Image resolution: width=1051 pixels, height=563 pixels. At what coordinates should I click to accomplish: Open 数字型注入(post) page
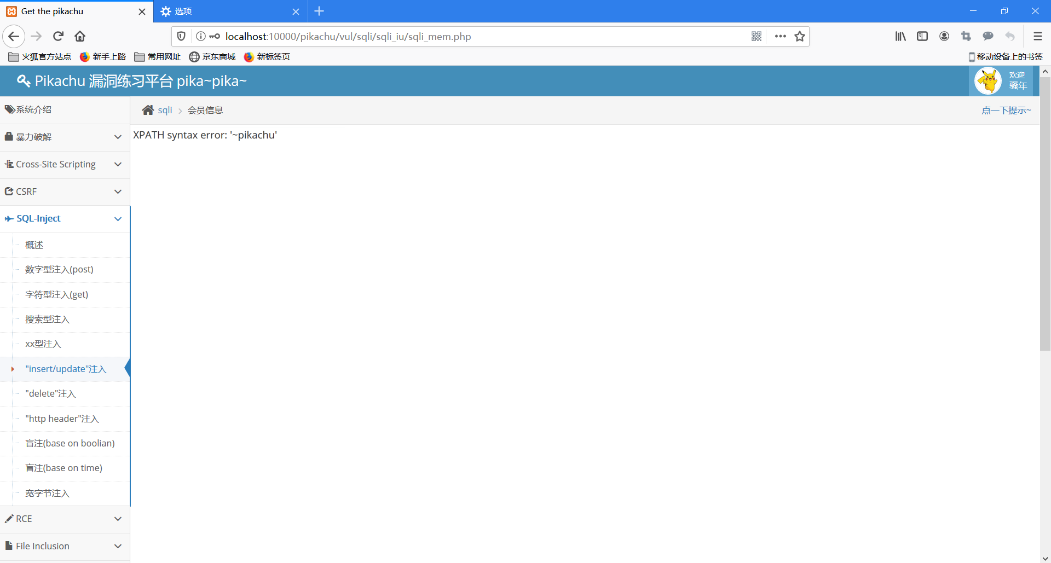point(59,270)
